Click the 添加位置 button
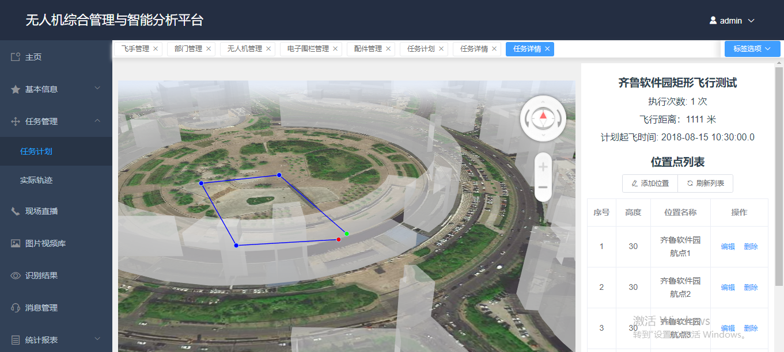784x352 pixels. pyautogui.click(x=650, y=183)
